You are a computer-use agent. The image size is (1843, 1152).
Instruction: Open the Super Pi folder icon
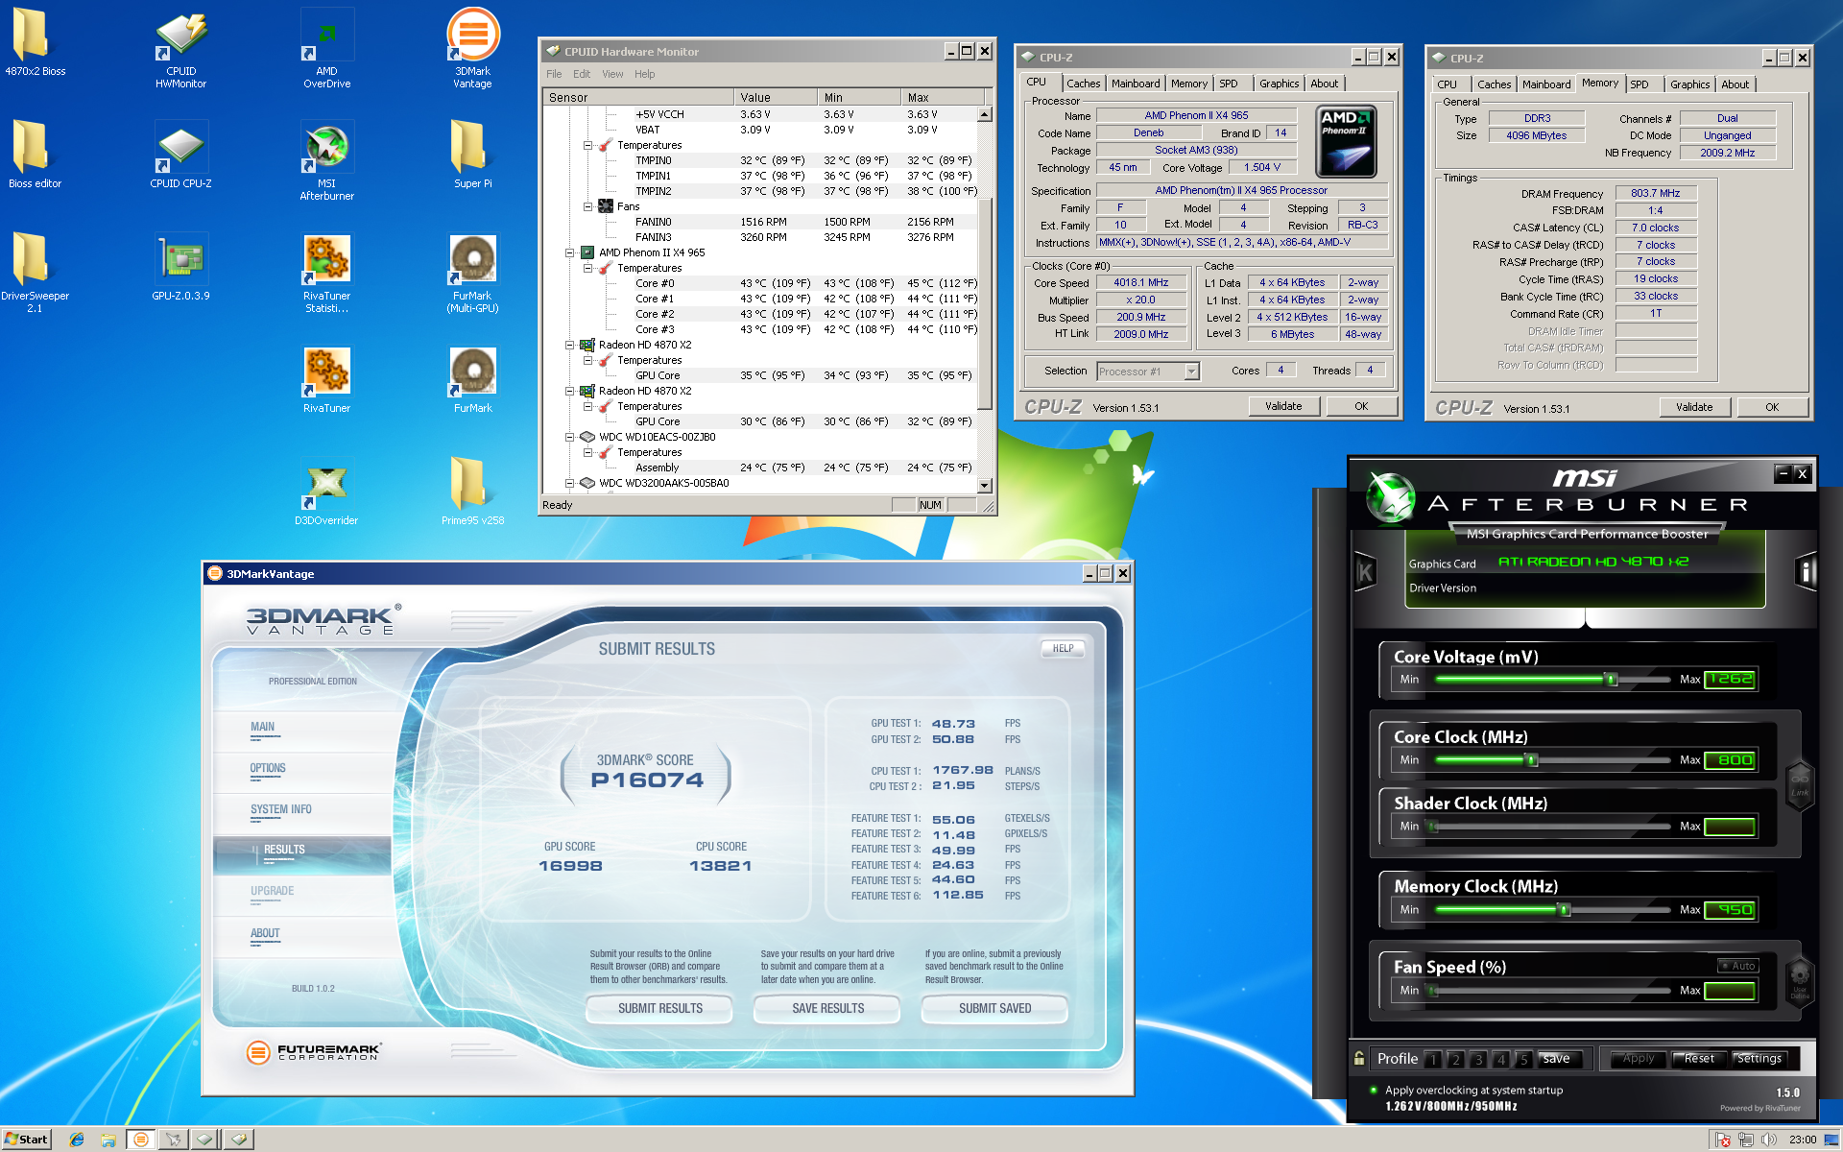coord(472,156)
